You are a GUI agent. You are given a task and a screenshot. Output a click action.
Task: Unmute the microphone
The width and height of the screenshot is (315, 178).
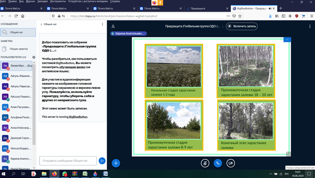click(205, 163)
